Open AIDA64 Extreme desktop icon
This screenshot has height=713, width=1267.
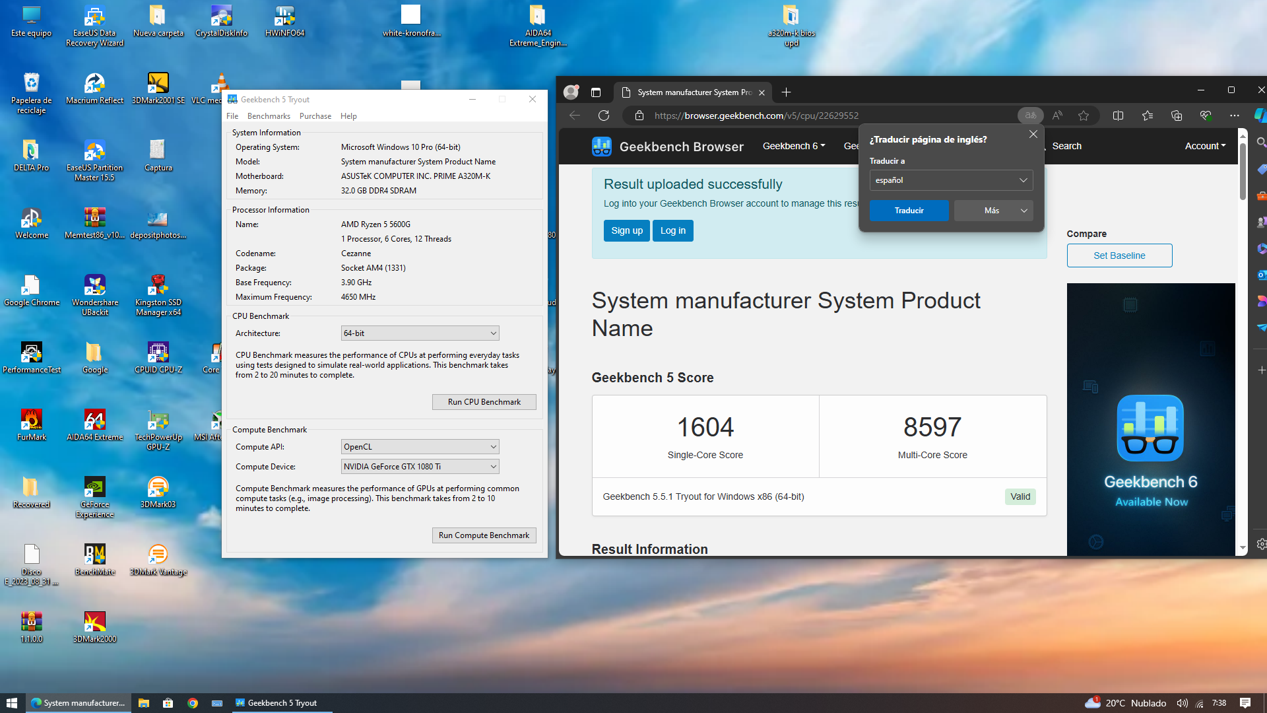click(94, 425)
